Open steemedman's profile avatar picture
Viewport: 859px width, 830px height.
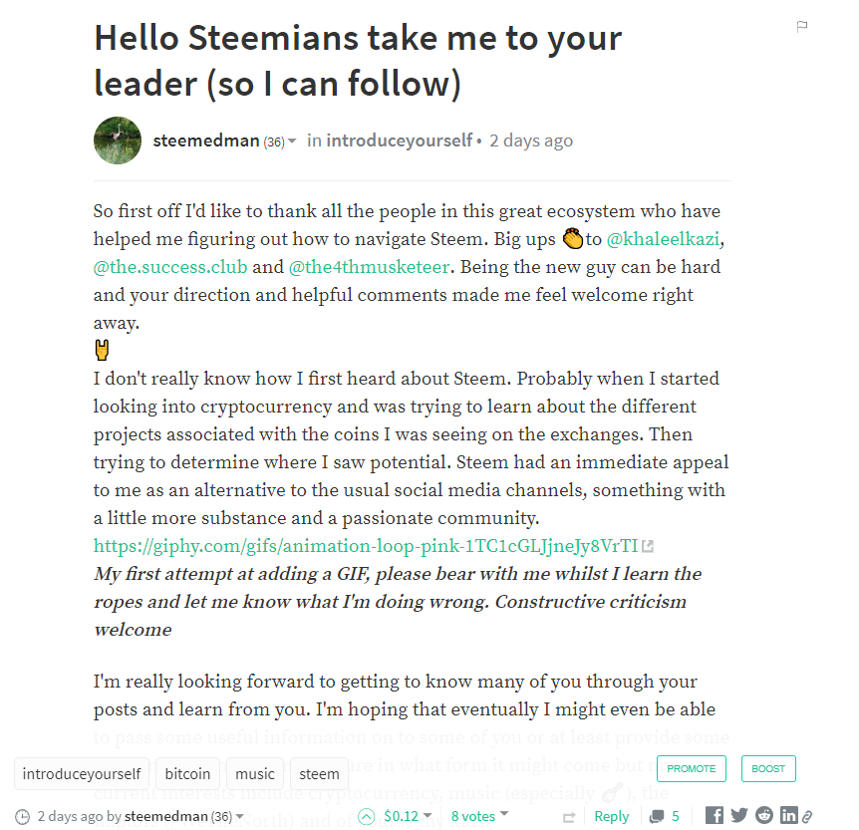[x=118, y=140]
